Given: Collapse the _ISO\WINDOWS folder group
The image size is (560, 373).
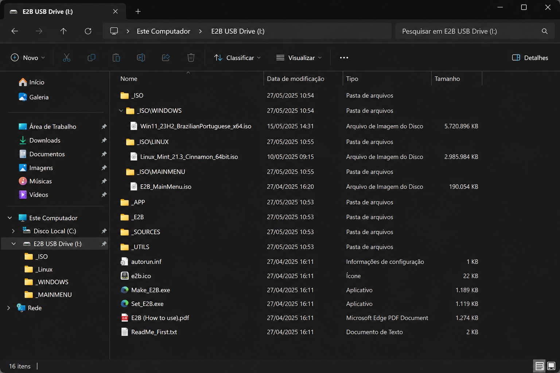Looking at the screenshot, I should pos(121,111).
